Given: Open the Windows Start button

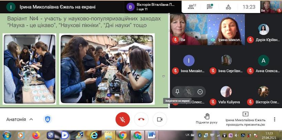Looking at the screenshot, I should pyautogui.click(x=7, y=135).
